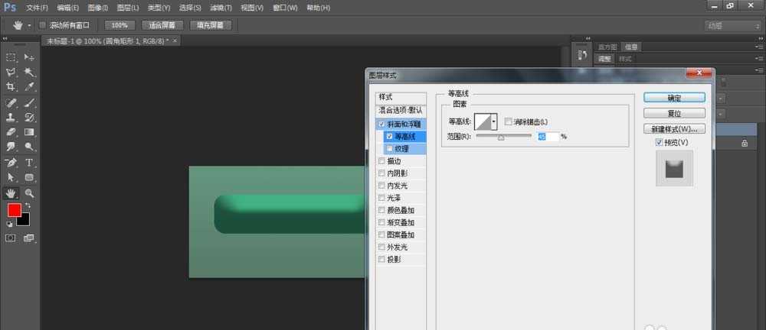Expand the Hand tool preset picker arrow

(29, 25)
